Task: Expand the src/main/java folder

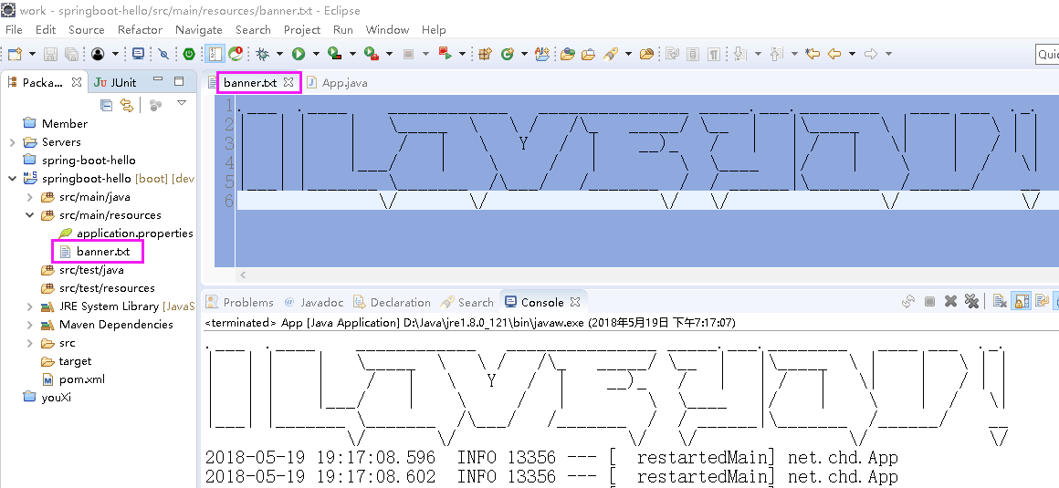Action: 30,197
